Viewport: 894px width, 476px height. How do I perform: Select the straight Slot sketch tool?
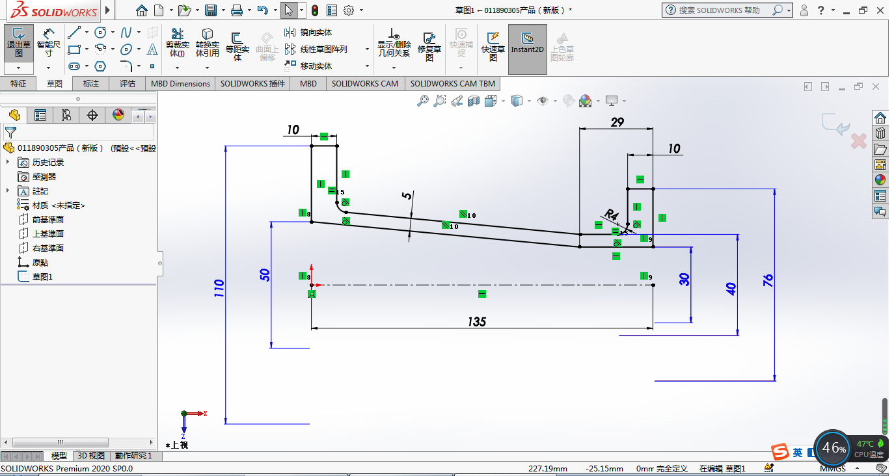click(x=74, y=66)
